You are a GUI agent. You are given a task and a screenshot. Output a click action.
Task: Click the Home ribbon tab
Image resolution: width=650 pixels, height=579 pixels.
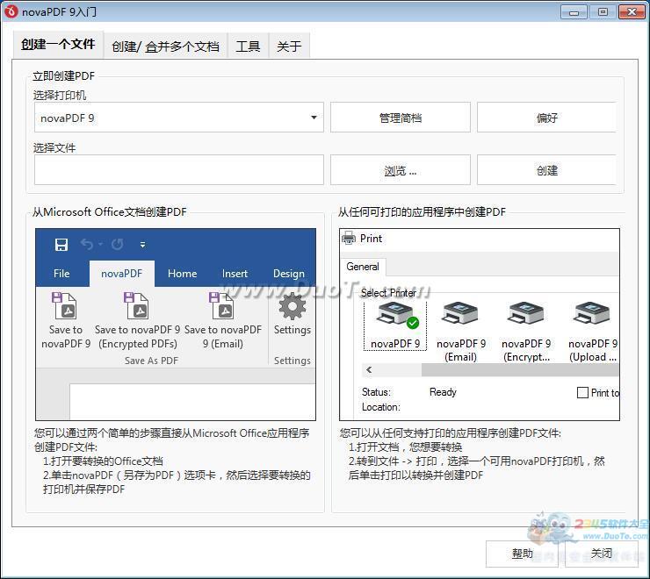point(183,274)
